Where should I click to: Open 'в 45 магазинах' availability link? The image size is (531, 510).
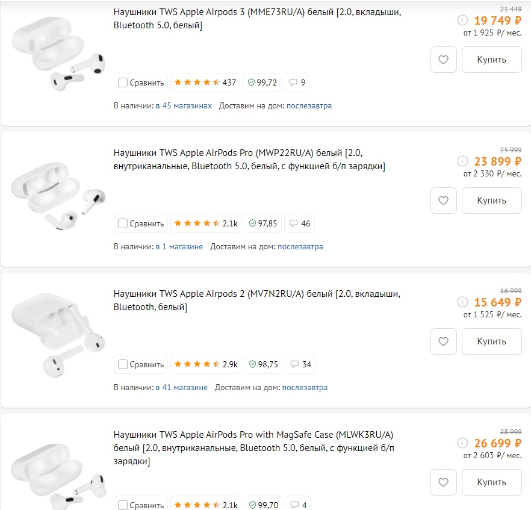click(x=184, y=105)
